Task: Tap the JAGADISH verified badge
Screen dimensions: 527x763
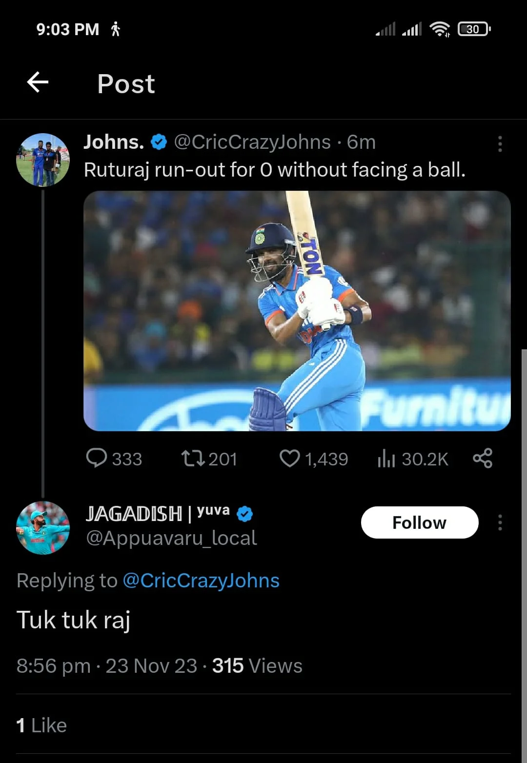Action: [244, 514]
